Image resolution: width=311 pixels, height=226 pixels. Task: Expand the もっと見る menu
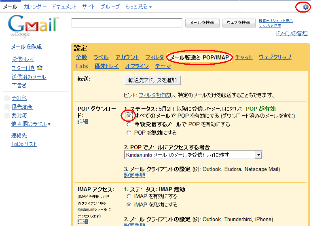pos(138,7)
